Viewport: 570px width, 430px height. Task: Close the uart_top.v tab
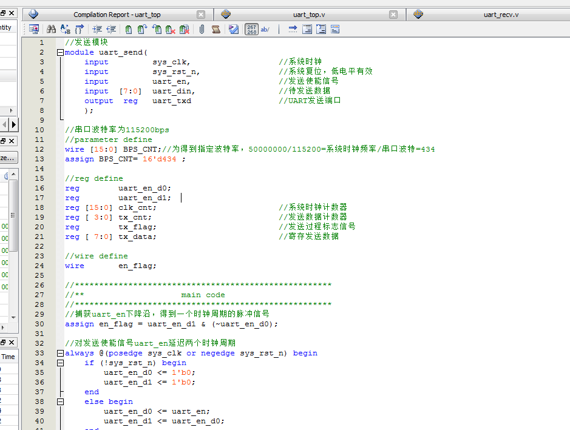[393, 15]
